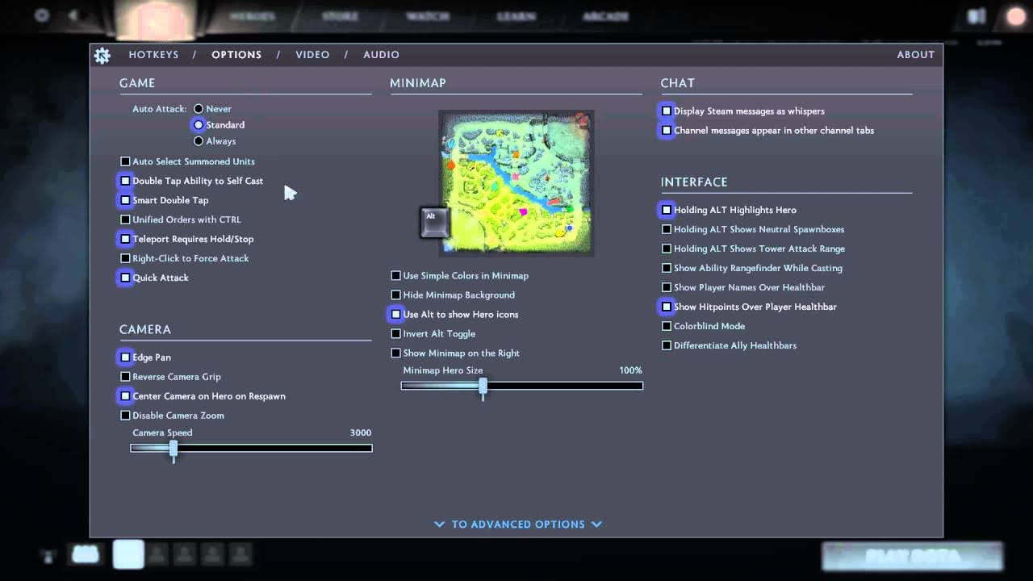Click the Camera Speed slider handle

click(174, 449)
